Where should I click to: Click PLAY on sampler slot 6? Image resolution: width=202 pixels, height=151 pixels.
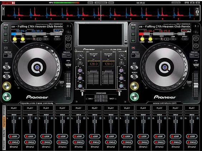pos(95,108)
